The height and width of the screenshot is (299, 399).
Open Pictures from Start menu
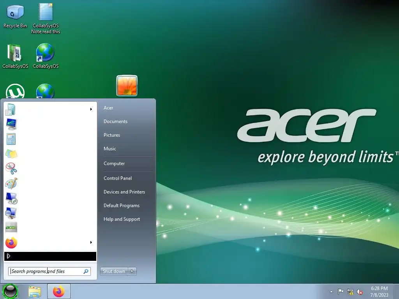coord(112,135)
